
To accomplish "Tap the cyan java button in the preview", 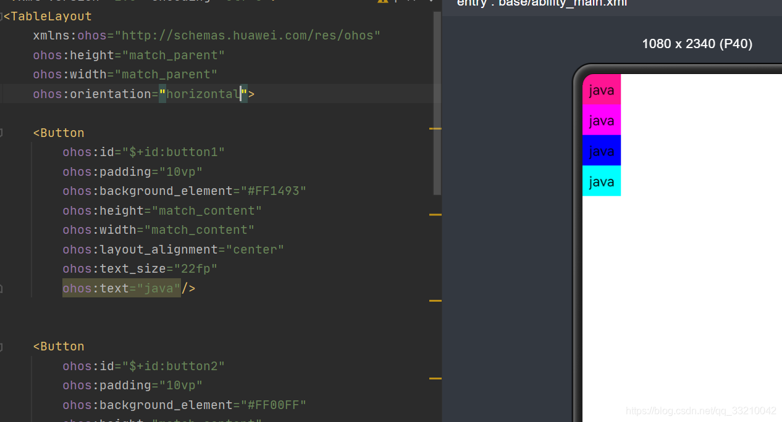I will (601, 181).
